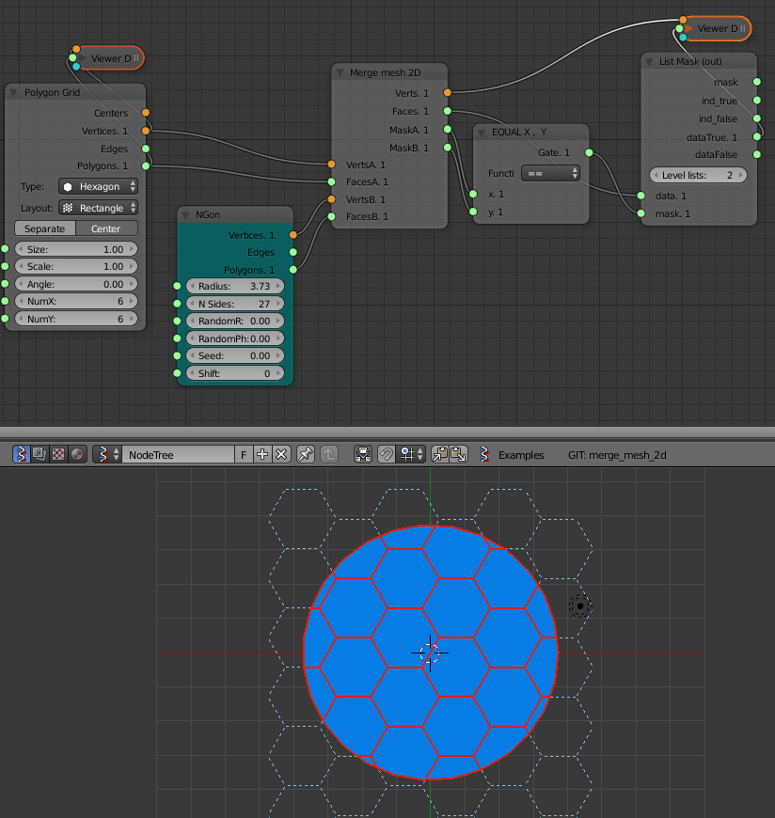Click the NumY 6 field
775x818 pixels.
click(76, 319)
